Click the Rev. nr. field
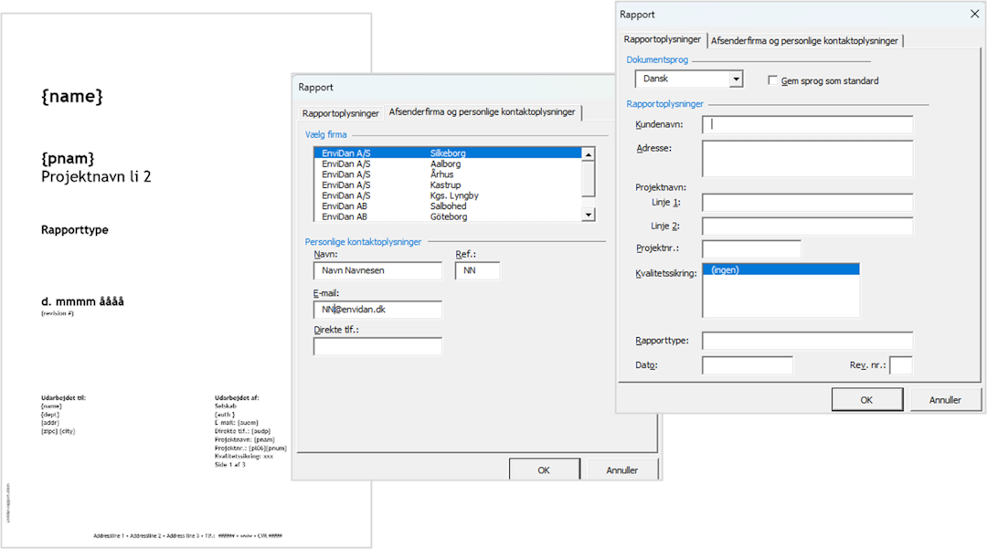Viewport: 987px width, 549px height. (900, 365)
